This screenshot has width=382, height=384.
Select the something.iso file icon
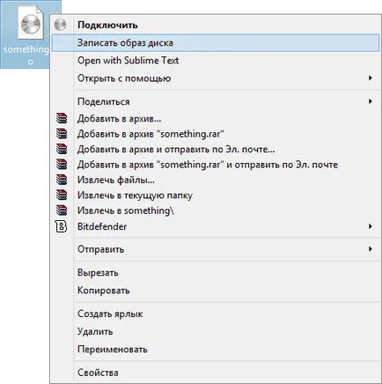tap(31, 24)
